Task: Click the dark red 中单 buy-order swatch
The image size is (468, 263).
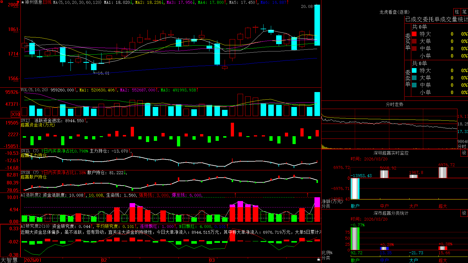Action: [414, 49]
